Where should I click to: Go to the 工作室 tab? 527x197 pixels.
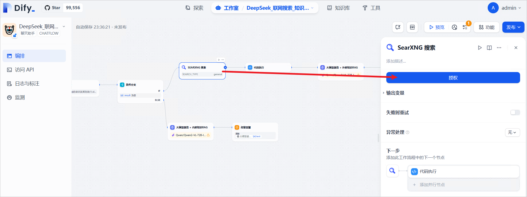tap(227, 8)
